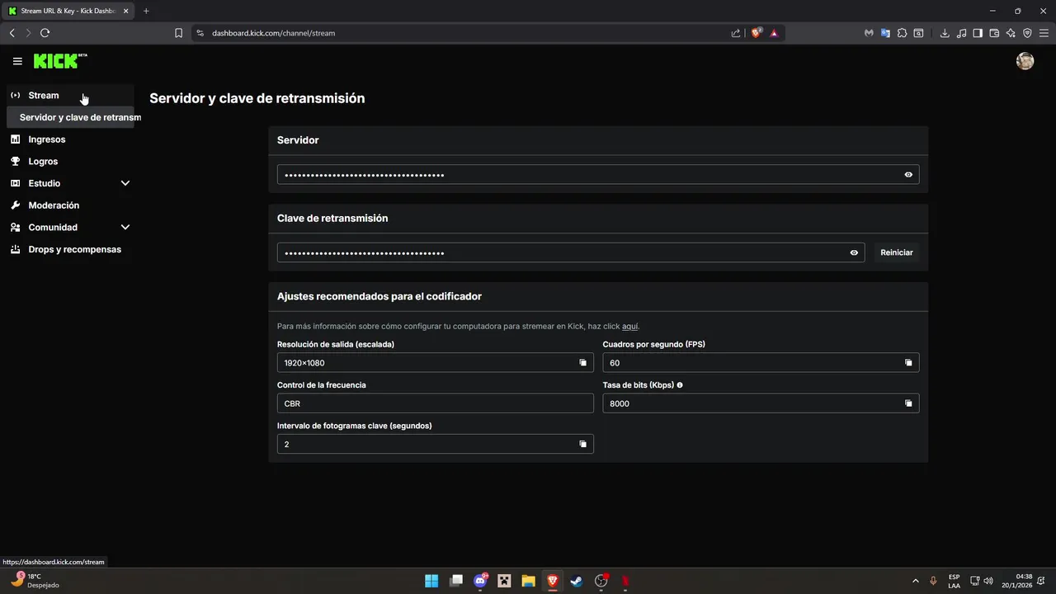Open the share icon in address bar
The image size is (1056, 594).
coord(735,33)
